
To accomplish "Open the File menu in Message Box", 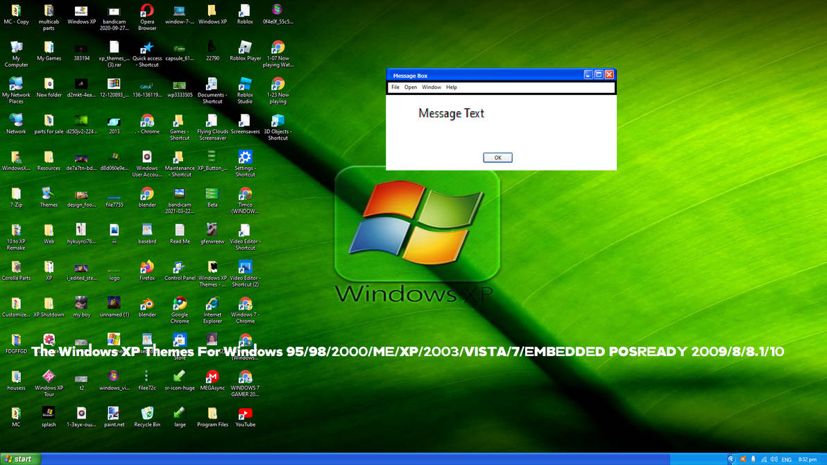I will coord(395,87).
